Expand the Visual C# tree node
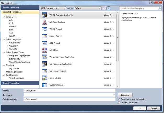 (8, 46)
